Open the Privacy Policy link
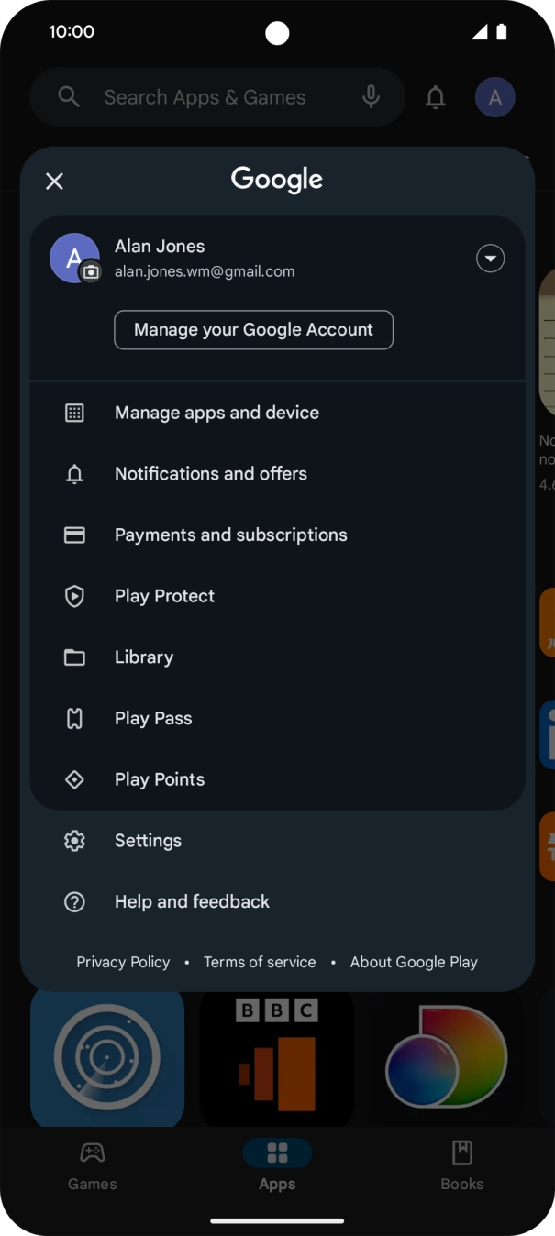555x1236 pixels. (x=123, y=963)
